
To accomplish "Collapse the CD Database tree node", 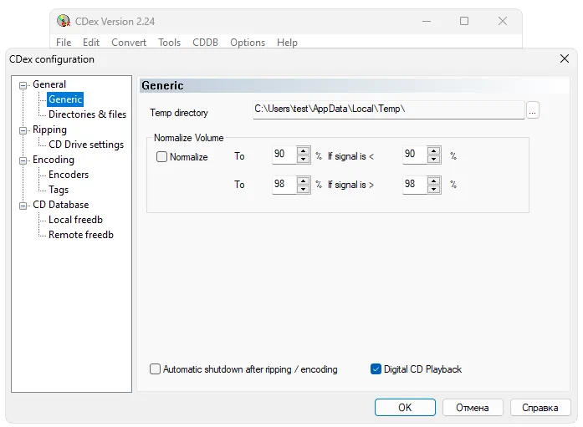I will 23,206.
